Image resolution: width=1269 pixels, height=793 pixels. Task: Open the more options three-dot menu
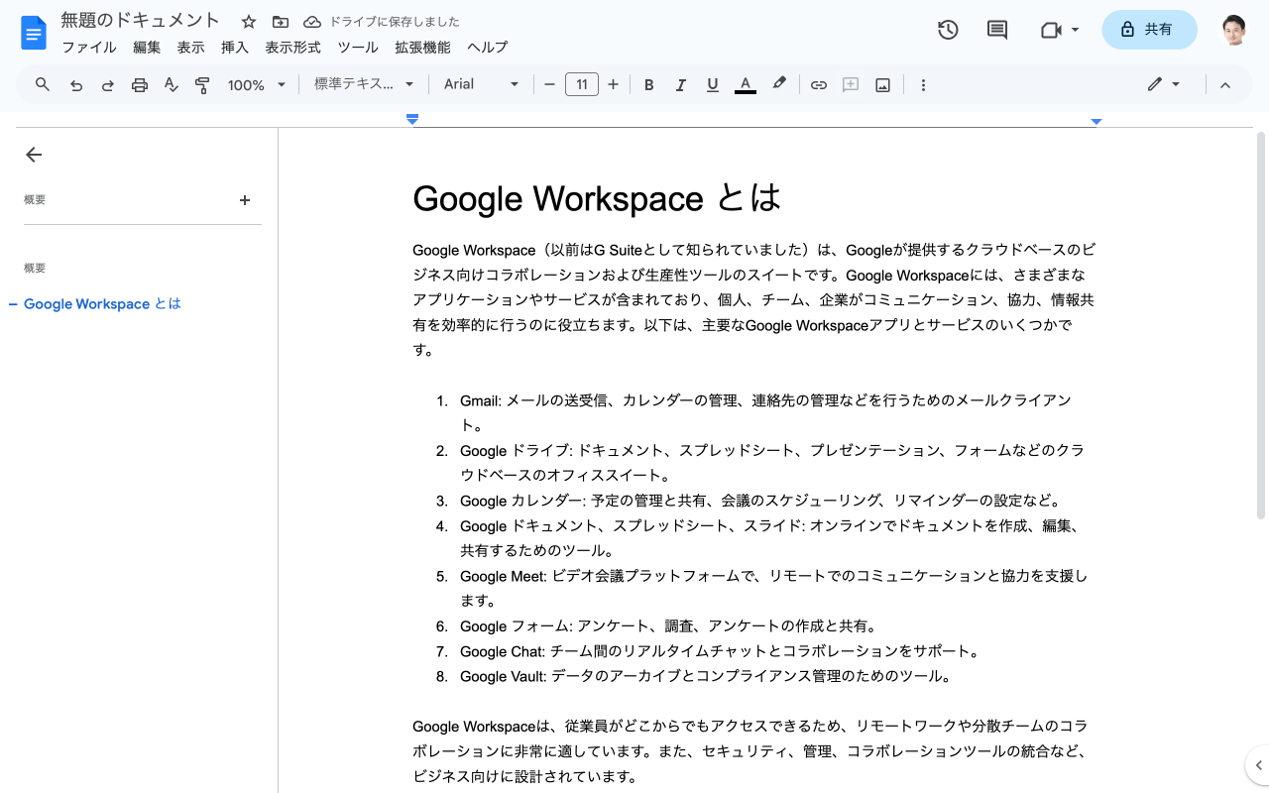pos(923,85)
